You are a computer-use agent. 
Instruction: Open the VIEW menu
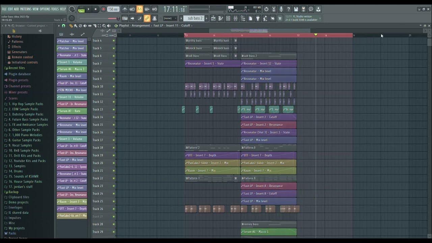(x=35, y=9)
